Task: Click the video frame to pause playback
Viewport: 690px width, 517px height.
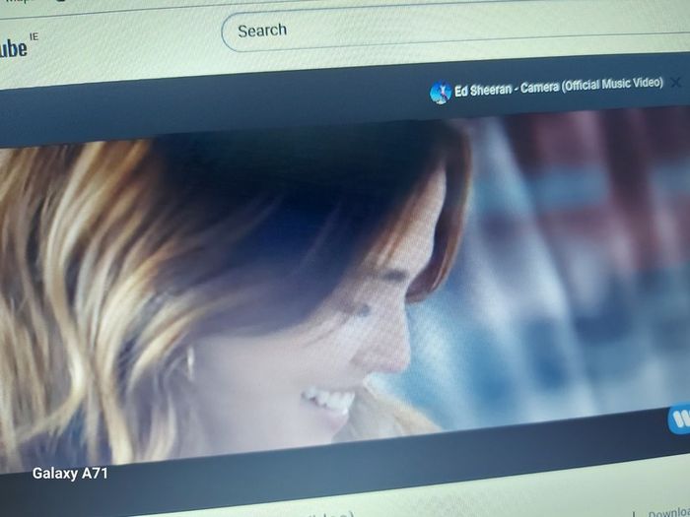Action: point(345,288)
